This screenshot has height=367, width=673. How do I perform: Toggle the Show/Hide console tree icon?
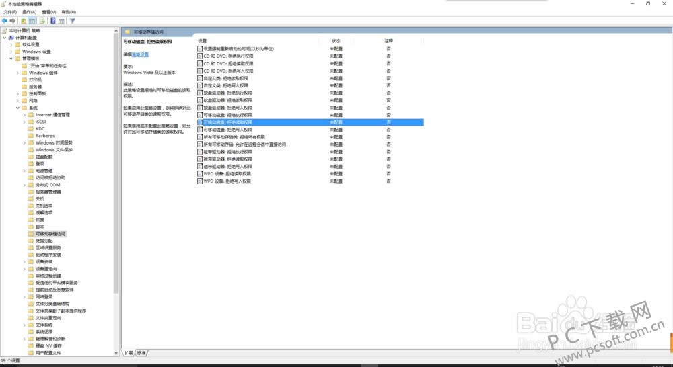coord(32,21)
